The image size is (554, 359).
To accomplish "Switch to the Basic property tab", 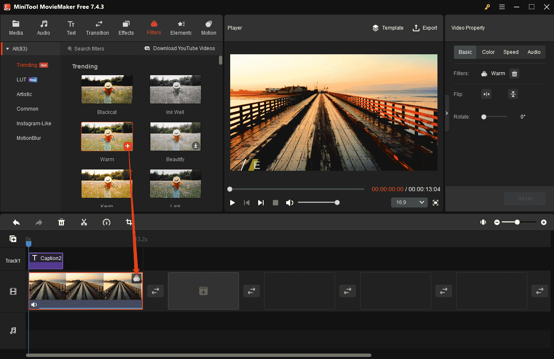I will coord(465,52).
